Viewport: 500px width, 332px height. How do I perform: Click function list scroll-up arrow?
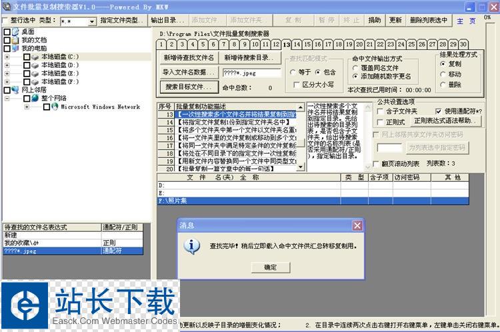click(x=301, y=107)
